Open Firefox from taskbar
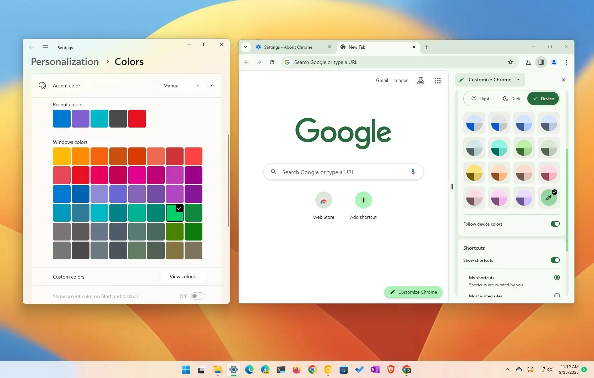 (296, 370)
